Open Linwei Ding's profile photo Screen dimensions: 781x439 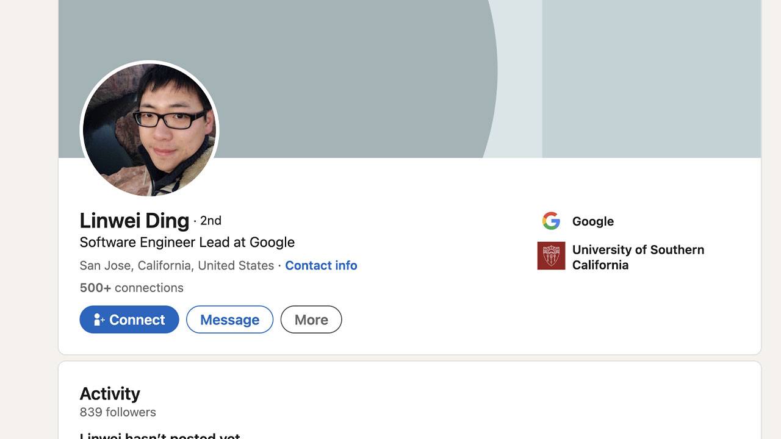149,129
